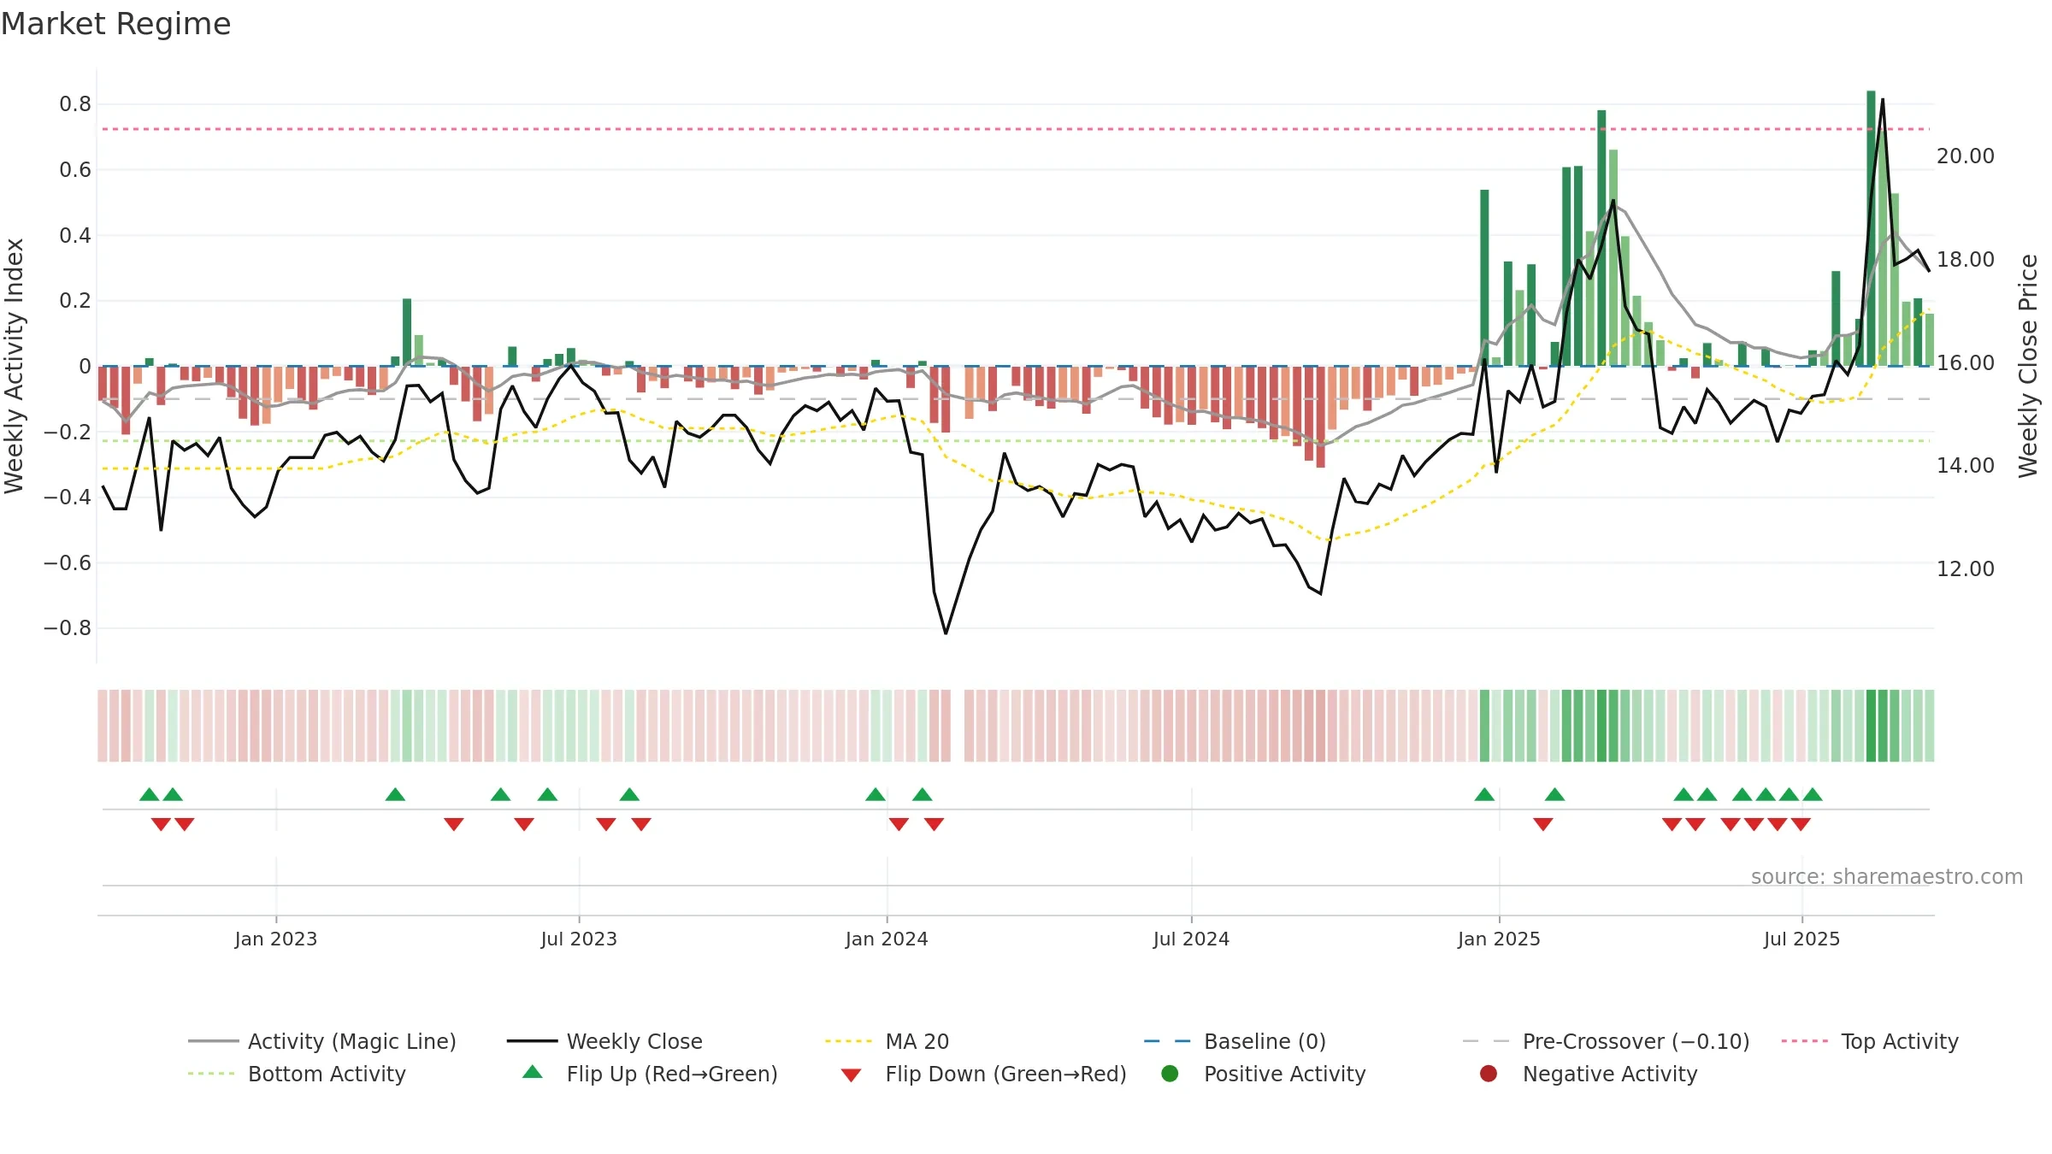Click the gray Magic Line legend swatch
2052x1154 pixels.
213,1041
